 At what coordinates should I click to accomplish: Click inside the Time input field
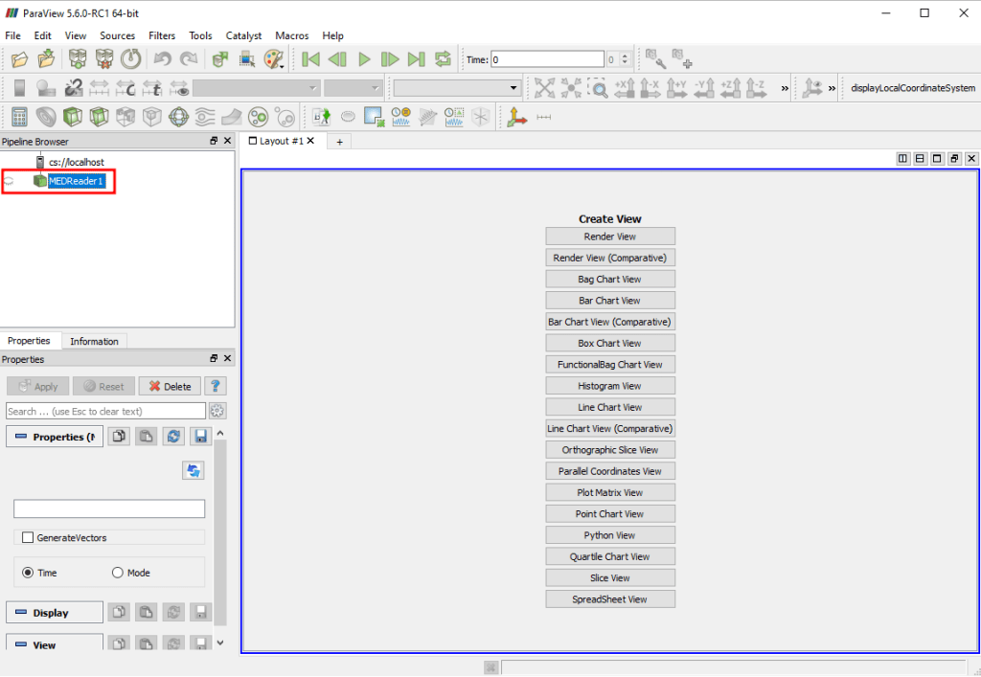point(546,58)
